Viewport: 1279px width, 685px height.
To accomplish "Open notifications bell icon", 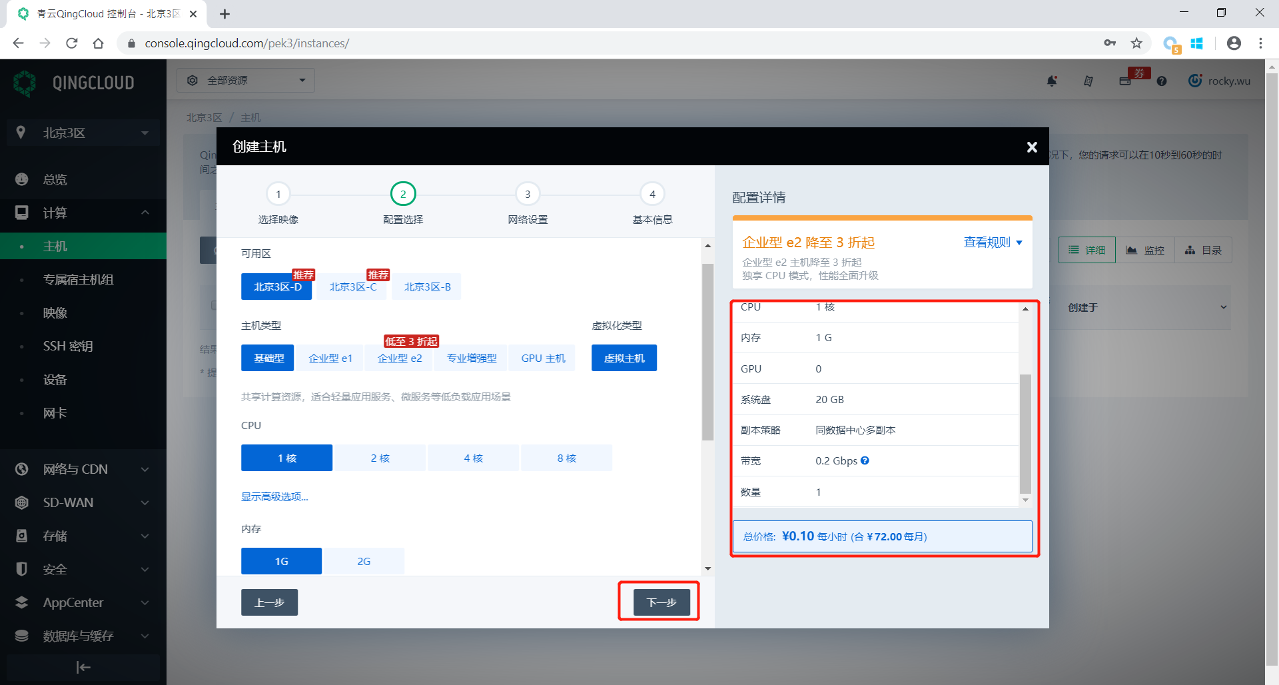I will (1052, 81).
